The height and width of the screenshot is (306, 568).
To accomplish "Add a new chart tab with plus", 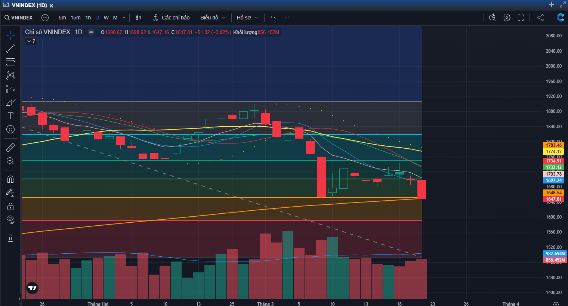I will 552,4.
